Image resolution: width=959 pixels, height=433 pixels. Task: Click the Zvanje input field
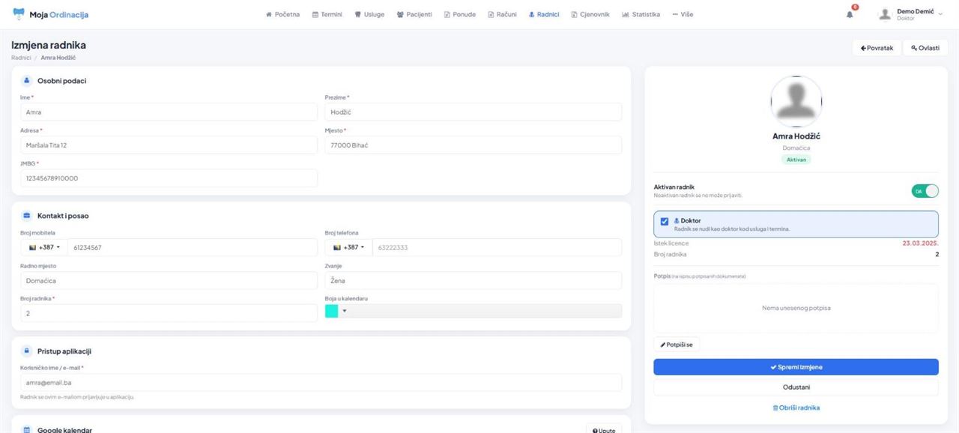[473, 280]
